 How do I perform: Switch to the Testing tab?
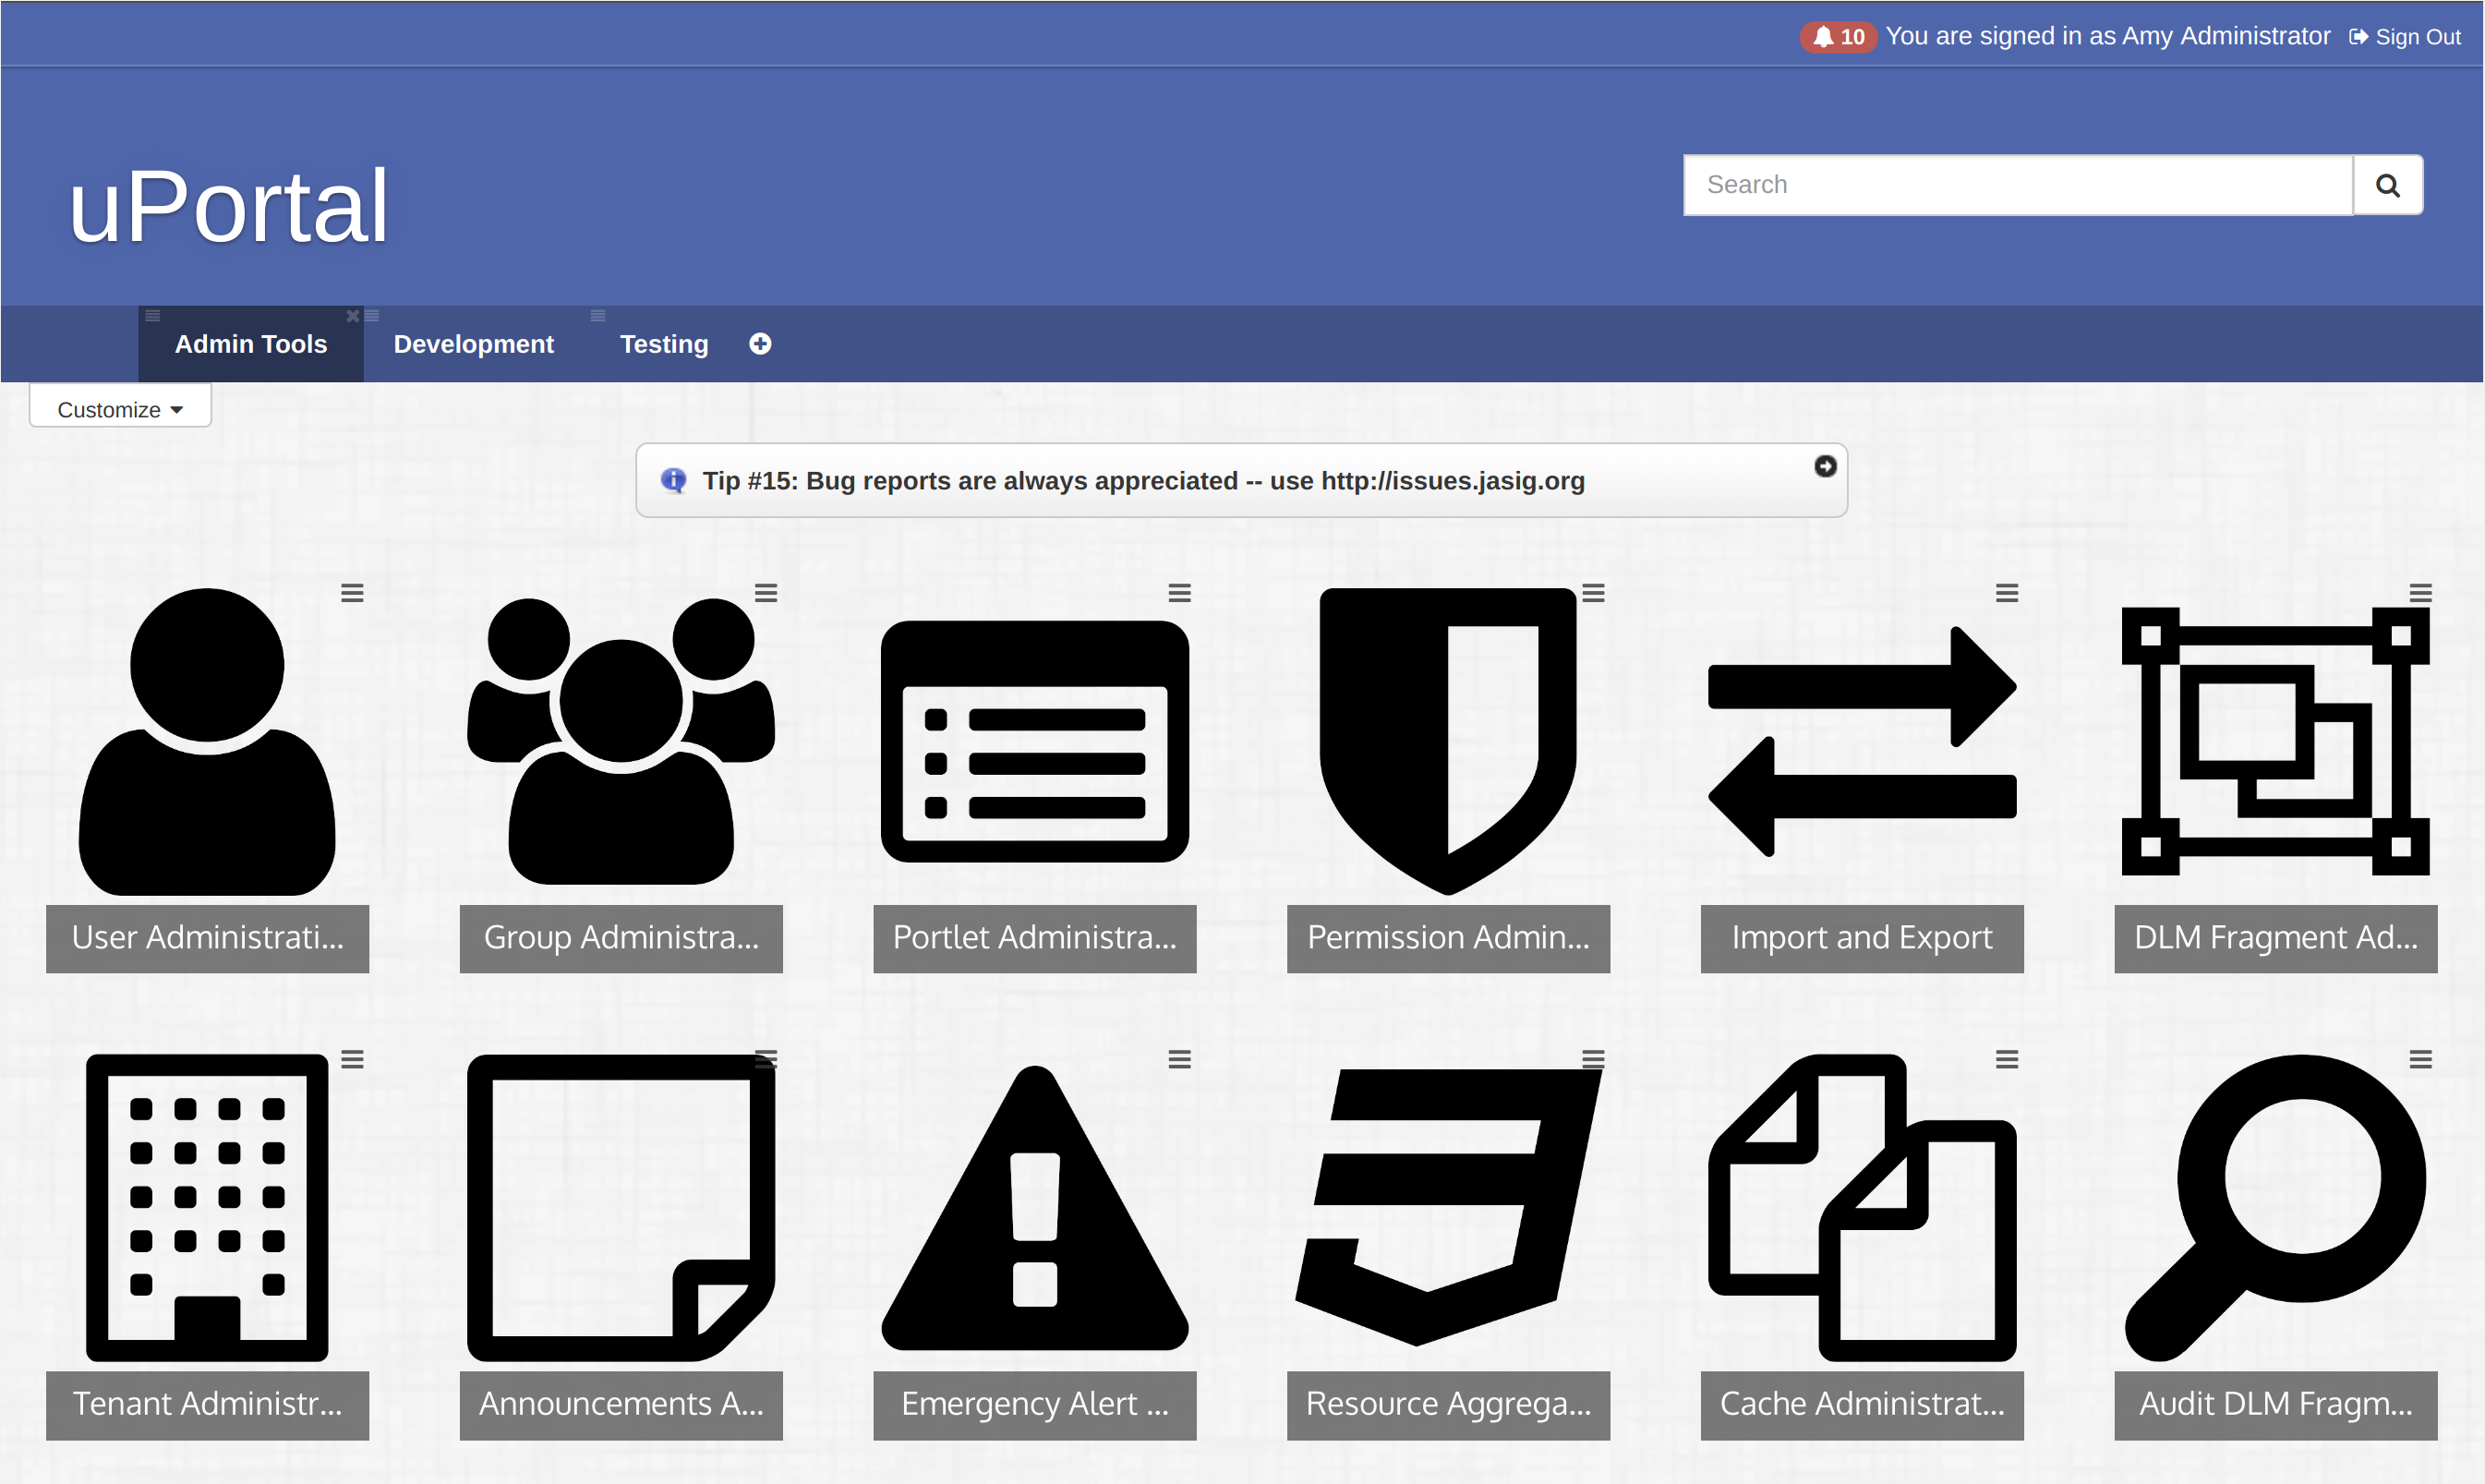pos(664,344)
